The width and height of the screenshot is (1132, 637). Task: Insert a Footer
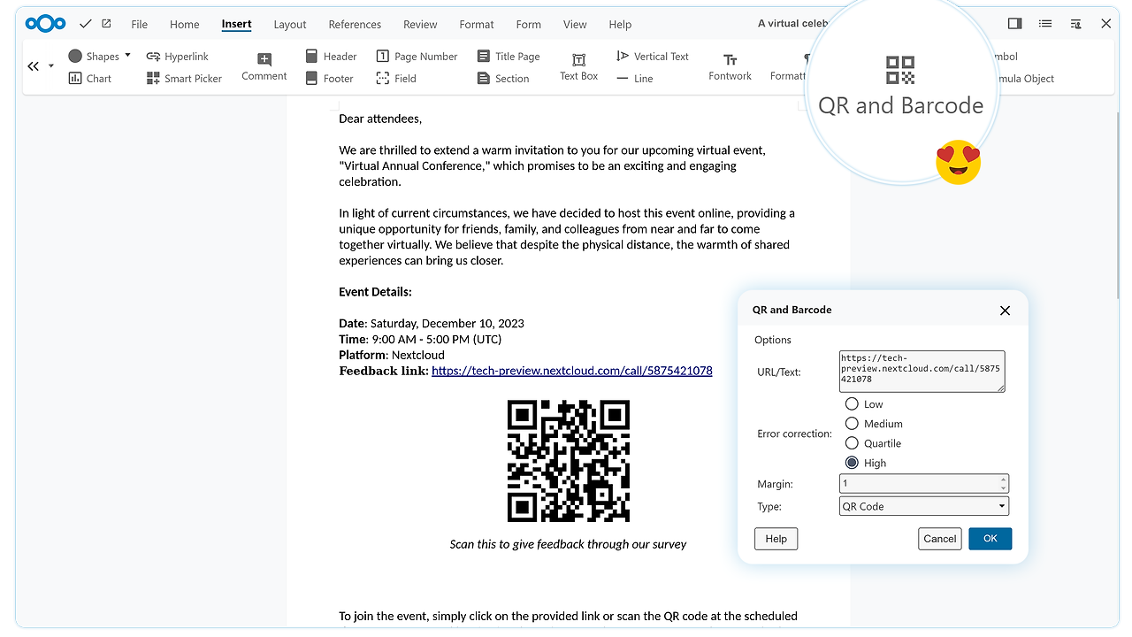(329, 78)
